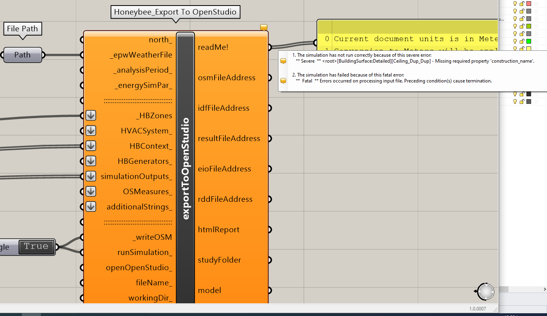Screen dimensions: 547x316
Task: Click the canvas navigation compass widget
Action: [485, 291]
